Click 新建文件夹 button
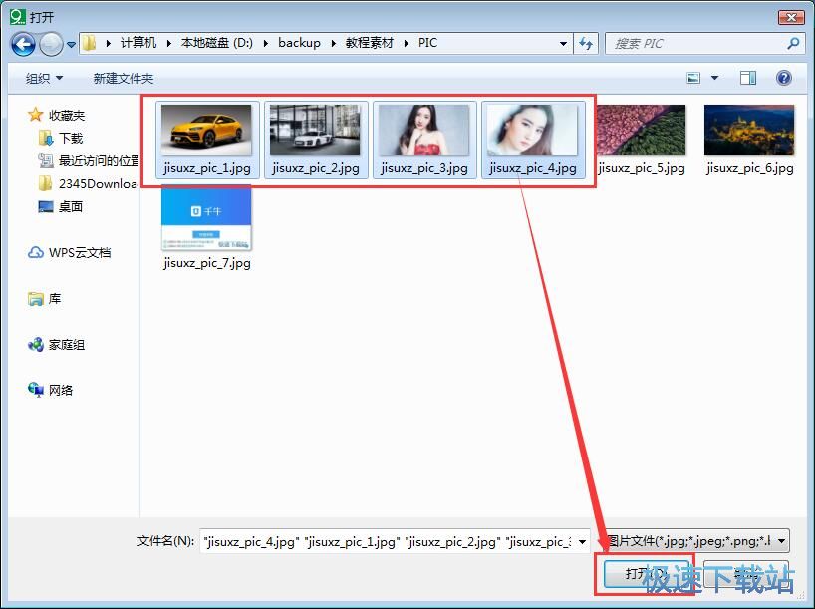This screenshot has height=609, width=815. click(x=124, y=78)
